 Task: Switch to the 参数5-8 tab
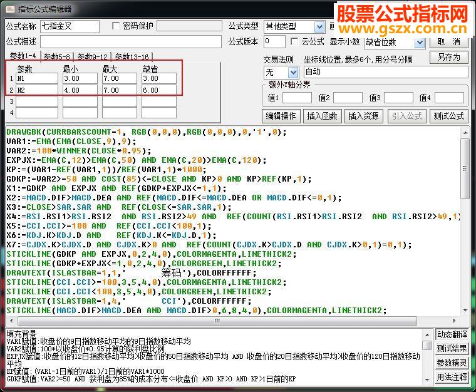56,56
